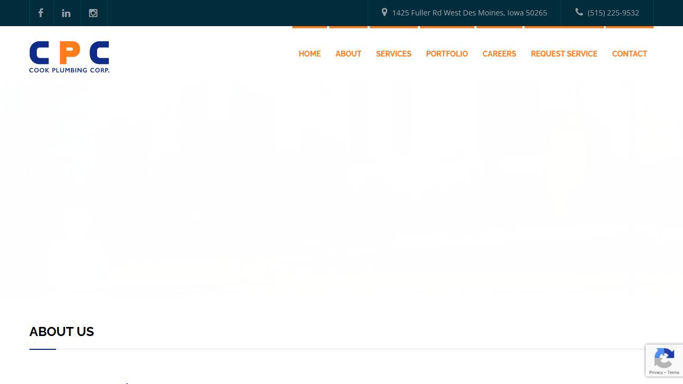Expand the Services navigation menu
The image size is (683, 384).
coord(394,54)
